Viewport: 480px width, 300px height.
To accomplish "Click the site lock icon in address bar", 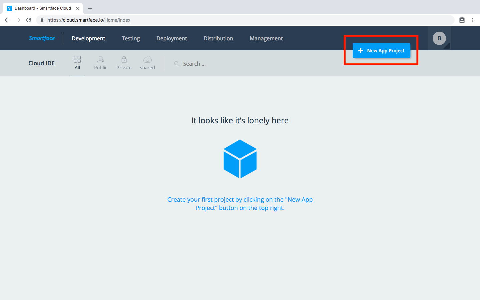I will point(42,20).
